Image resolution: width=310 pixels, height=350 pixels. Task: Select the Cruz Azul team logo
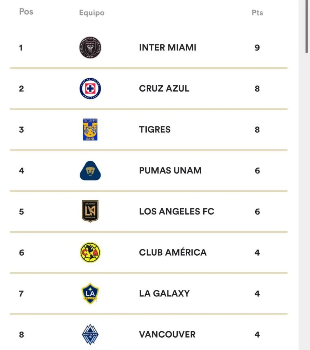click(x=90, y=89)
